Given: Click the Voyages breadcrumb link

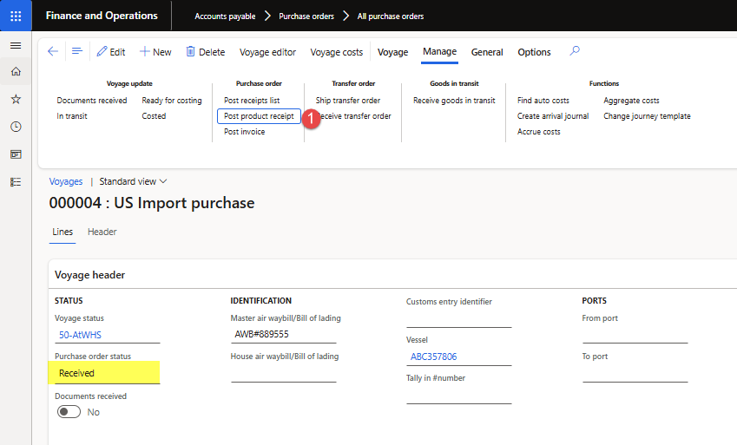Looking at the screenshot, I should pos(66,181).
